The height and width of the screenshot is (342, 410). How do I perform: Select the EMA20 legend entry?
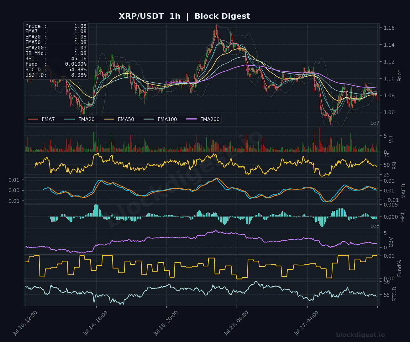(79, 120)
